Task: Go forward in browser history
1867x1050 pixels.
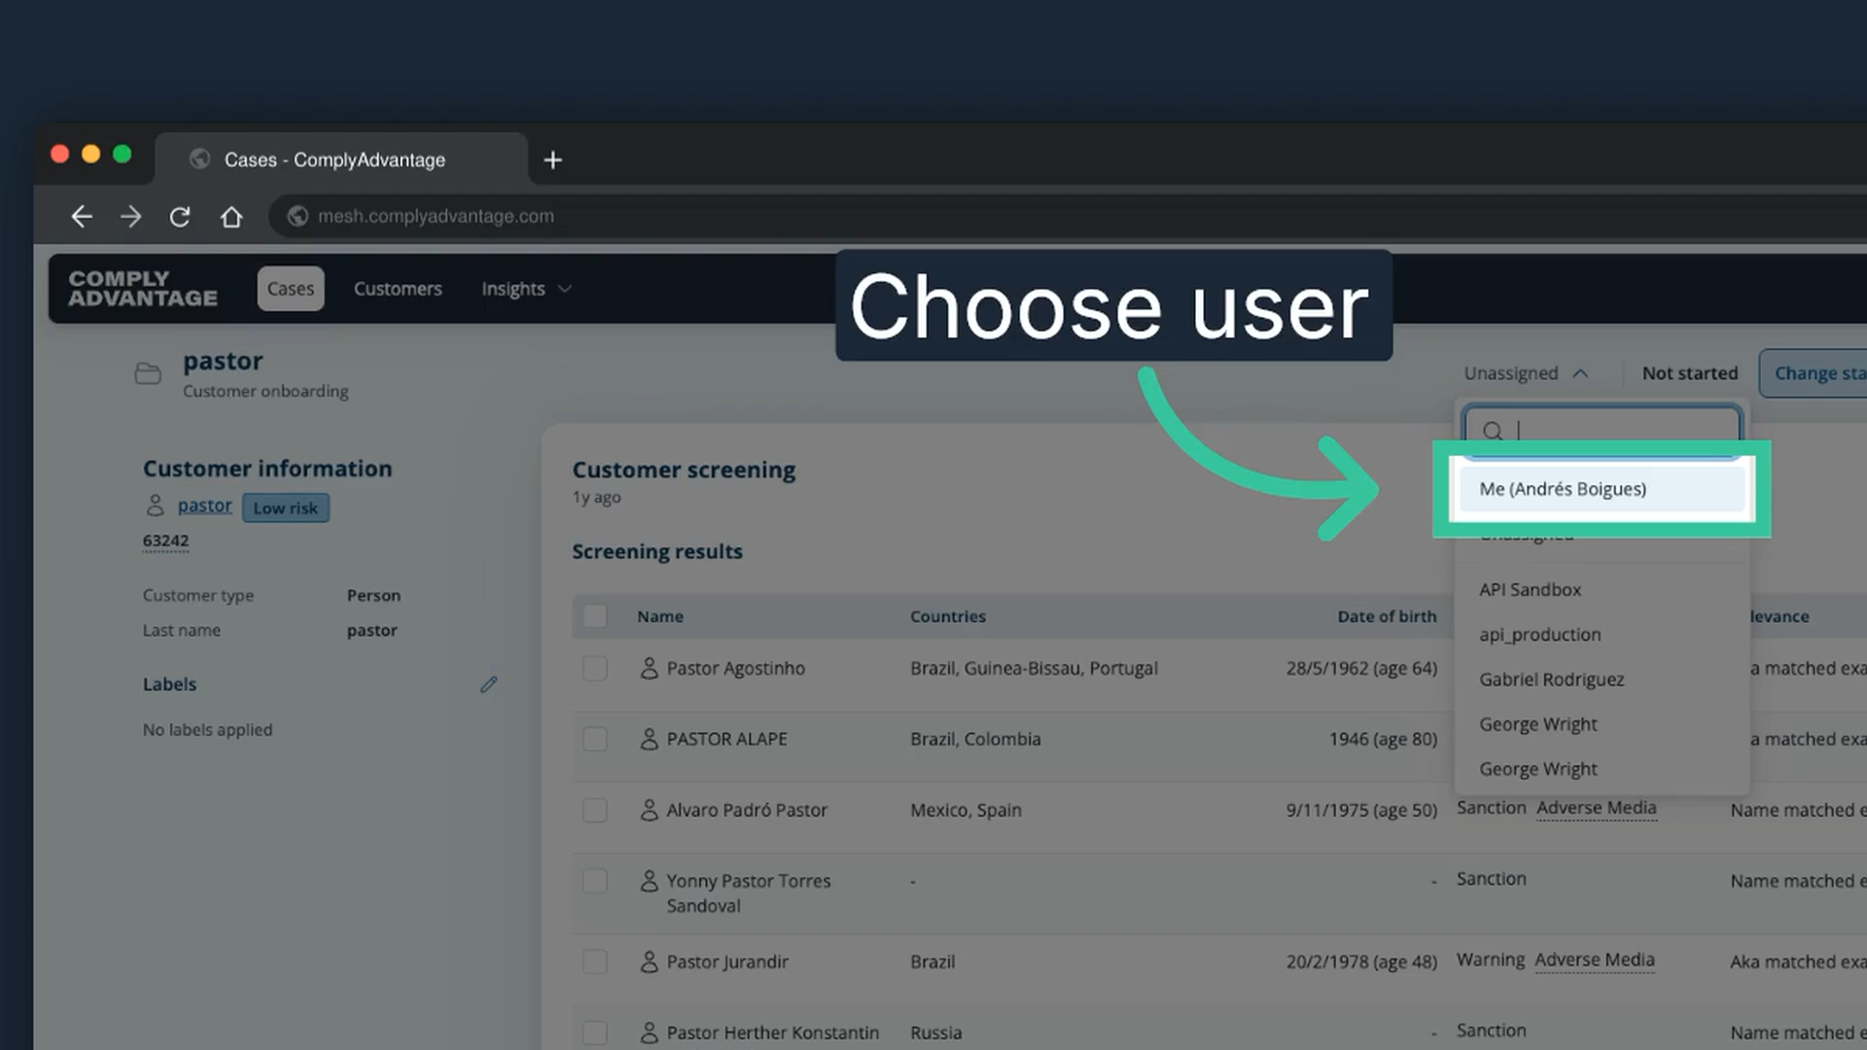Action: coord(130,217)
